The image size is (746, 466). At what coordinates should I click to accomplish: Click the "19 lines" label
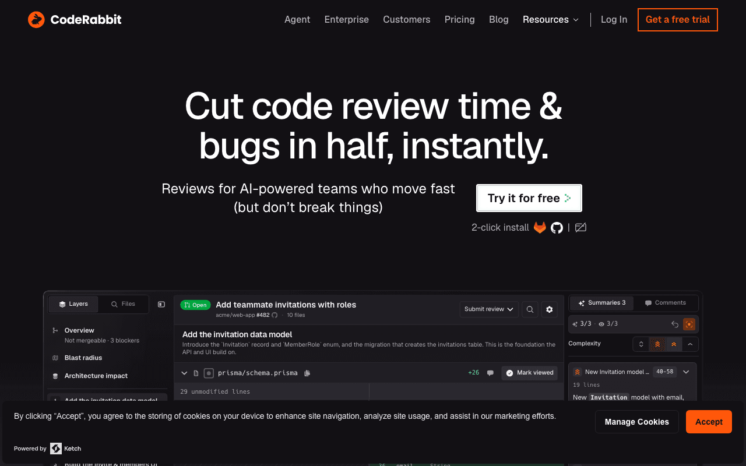(x=586, y=385)
